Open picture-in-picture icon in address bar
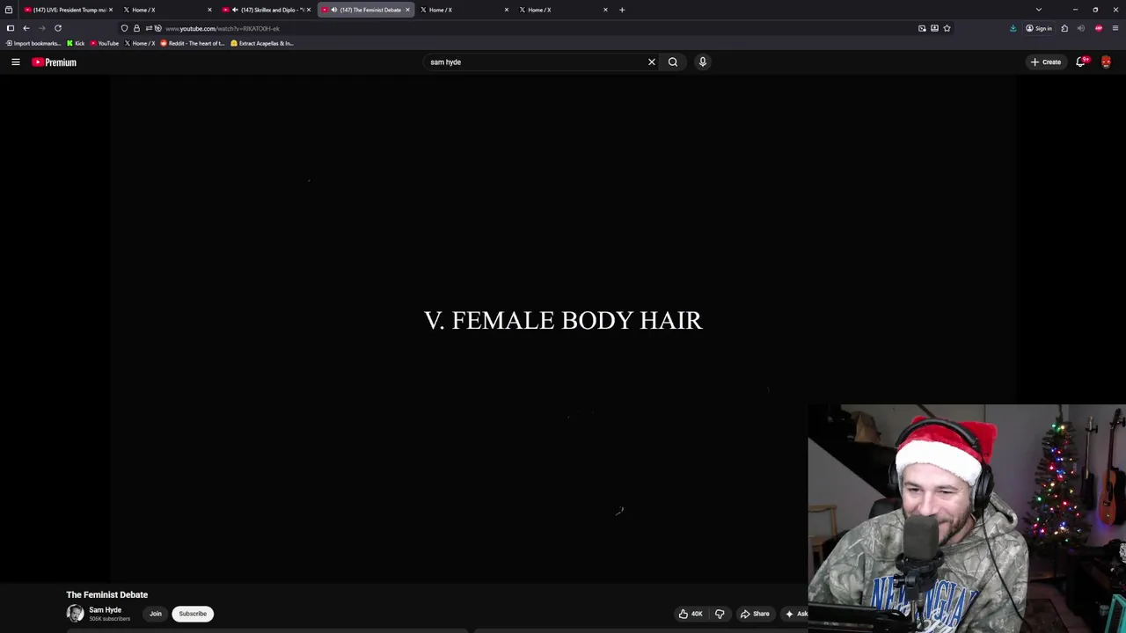This screenshot has width=1126, height=633. pyautogui.click(x=922, y=28)
